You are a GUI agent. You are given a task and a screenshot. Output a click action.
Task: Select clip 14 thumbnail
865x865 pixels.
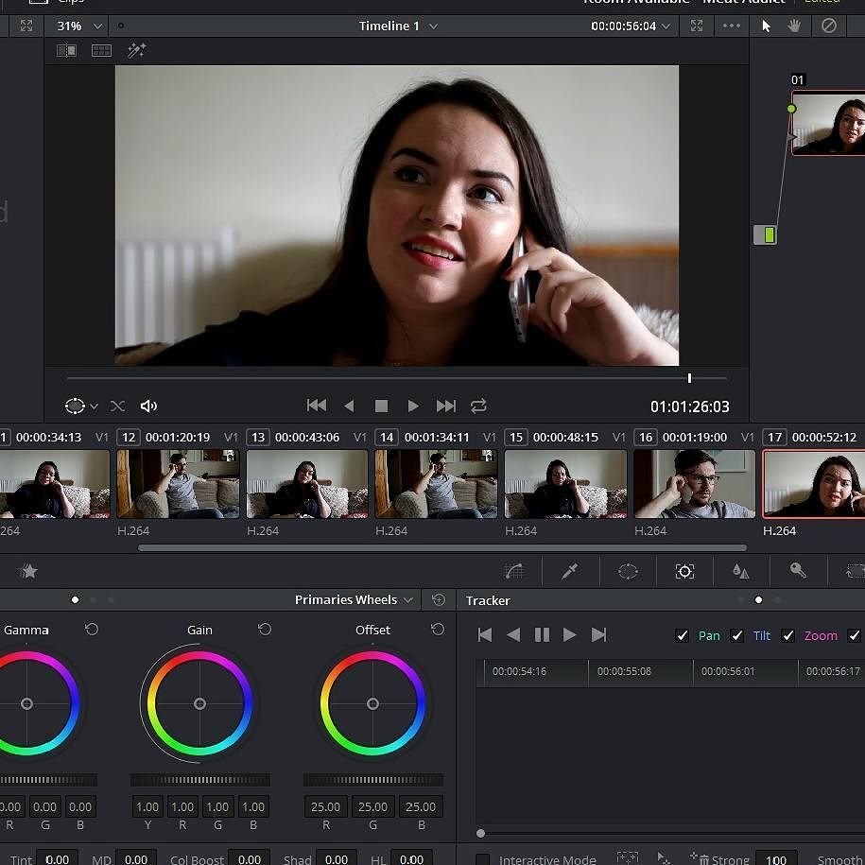click(437, 484)
